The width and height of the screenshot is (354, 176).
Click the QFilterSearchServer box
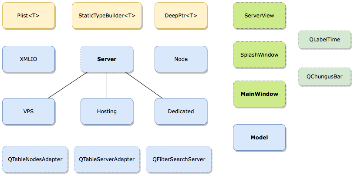coord(179,159)
